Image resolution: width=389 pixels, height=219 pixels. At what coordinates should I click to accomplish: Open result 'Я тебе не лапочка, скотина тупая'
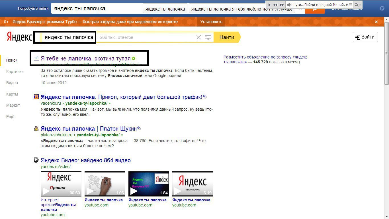click(x=85, y=58)
